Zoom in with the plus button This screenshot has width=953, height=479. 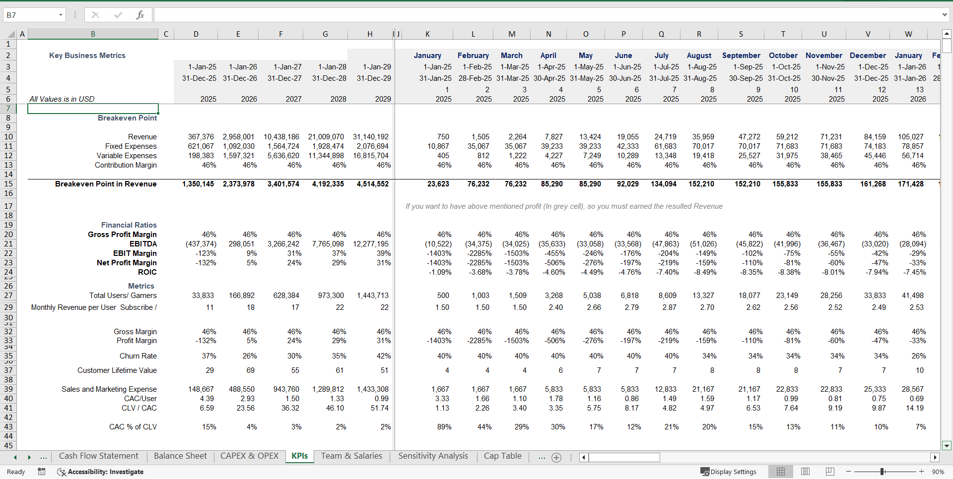922,472
